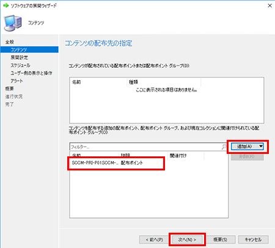Image resolution: width=275 pixels, height=248 pixels.
Task: Open ユーザー側の表示と操作 step
Action: click(31, 73)
